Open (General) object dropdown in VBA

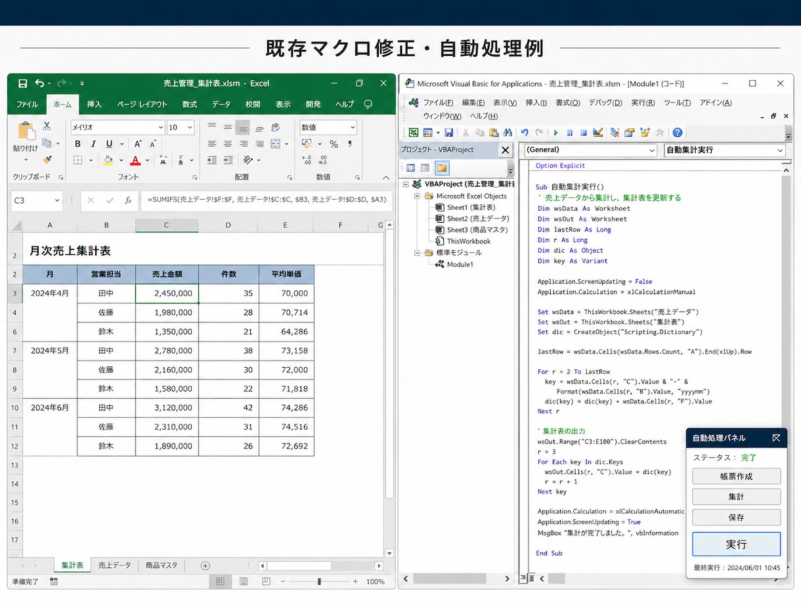[x=651, y=150]
